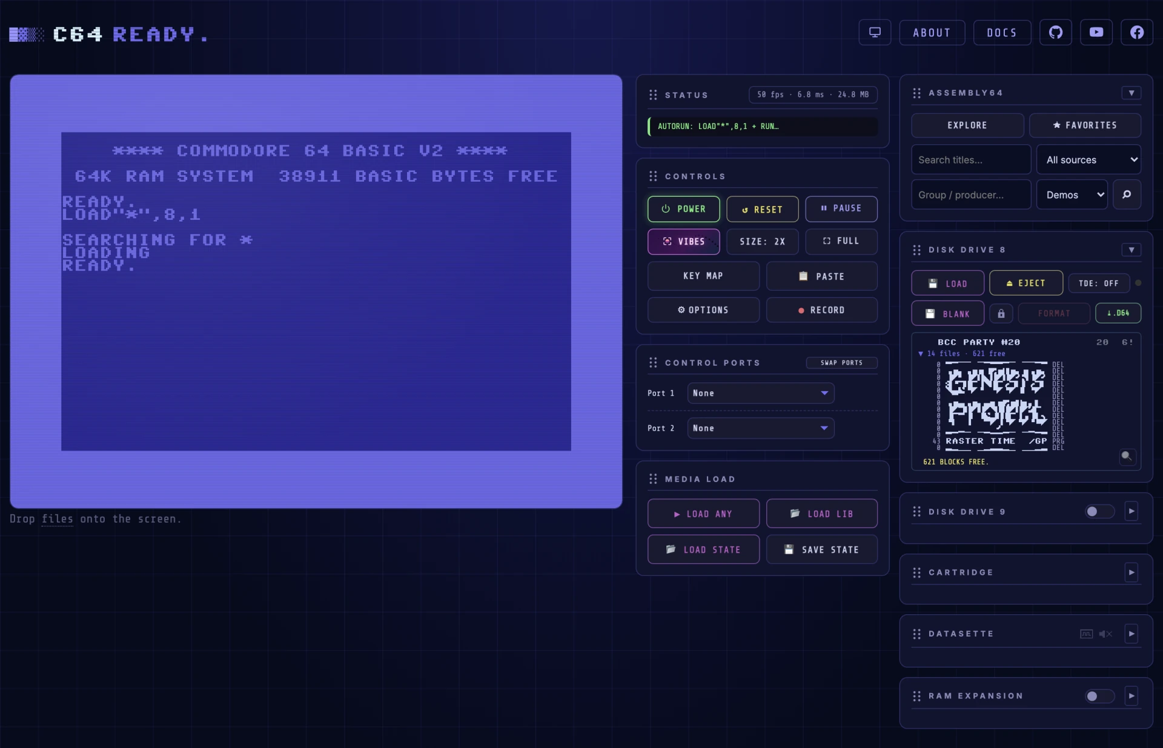
Task: Click Swap Ports button
Action: tap(841, 363)
